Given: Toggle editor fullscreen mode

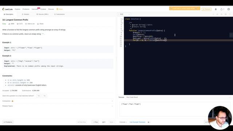Looking at the screenshot, I should (x=230, y=14).
